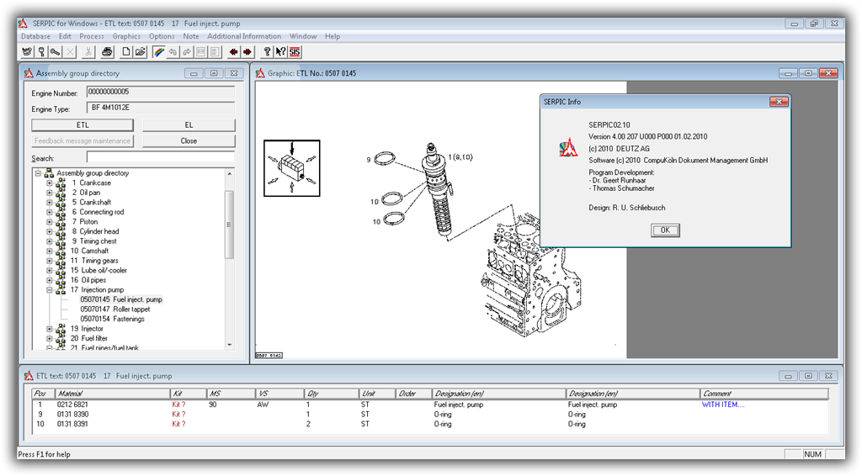
Task: Click the Qty column header
Action: click(x=332, y=394)
